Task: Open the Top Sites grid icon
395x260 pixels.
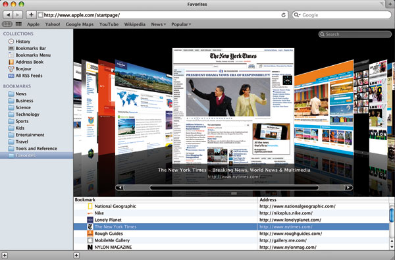Action: click(18, 24)
